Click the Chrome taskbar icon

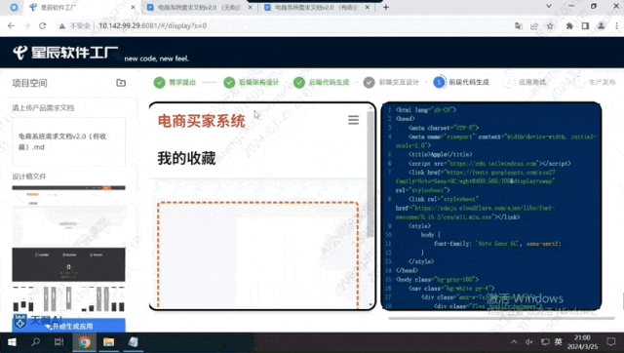pos(84,342)
